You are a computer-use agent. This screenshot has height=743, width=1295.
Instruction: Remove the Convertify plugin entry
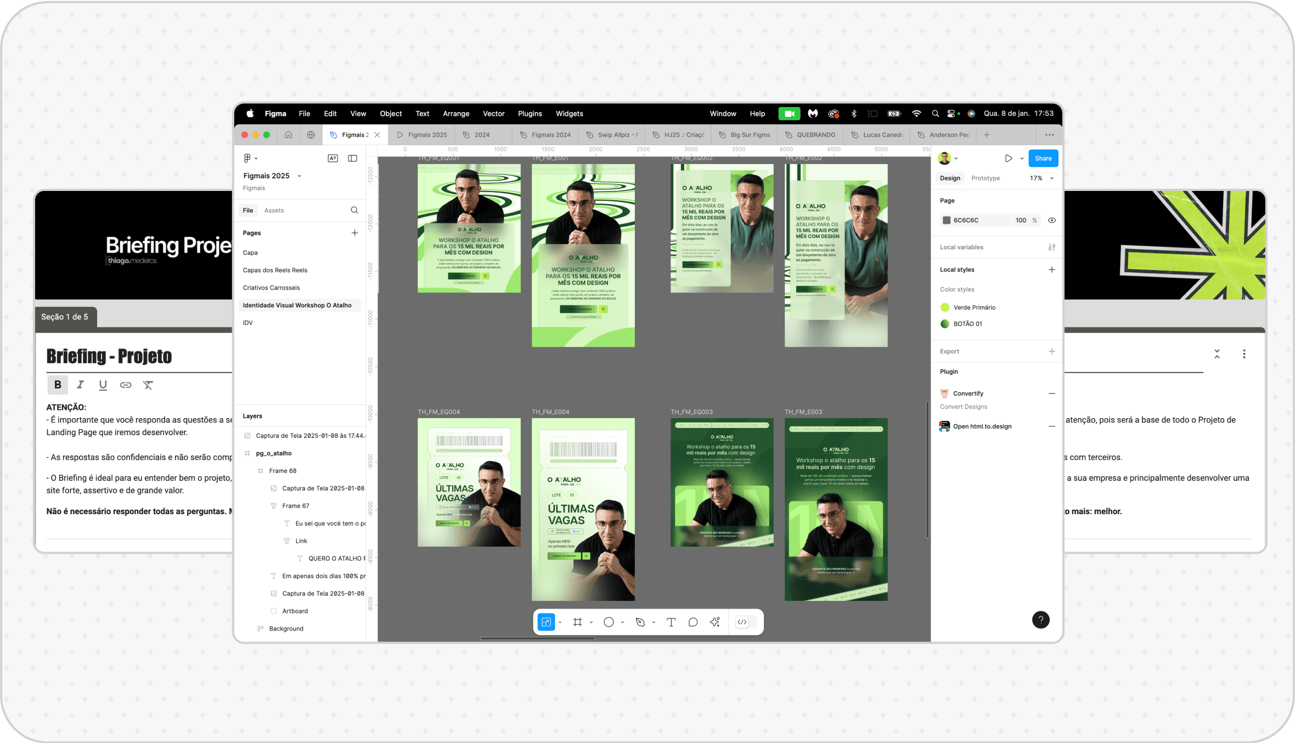1052,393
